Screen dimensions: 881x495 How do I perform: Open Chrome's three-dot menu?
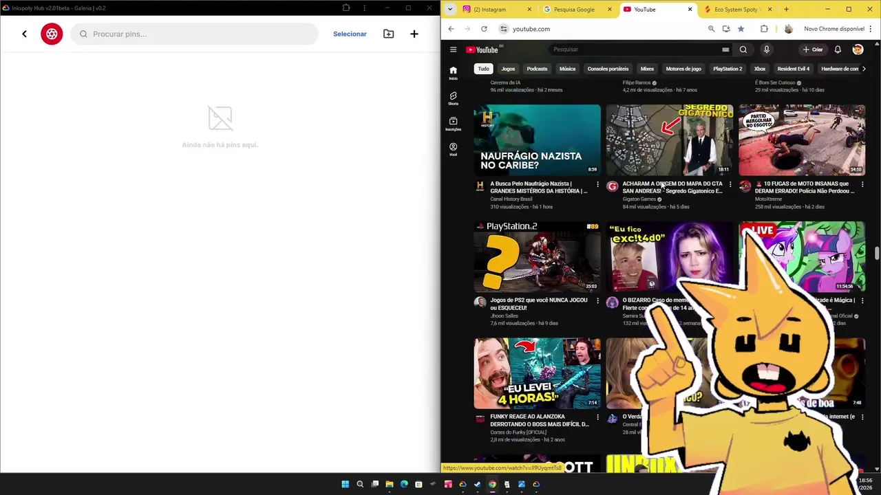(871, 29)
